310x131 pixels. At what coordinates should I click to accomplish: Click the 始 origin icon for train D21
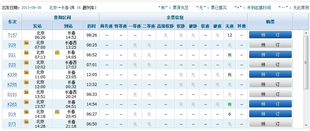coord(26,52)
